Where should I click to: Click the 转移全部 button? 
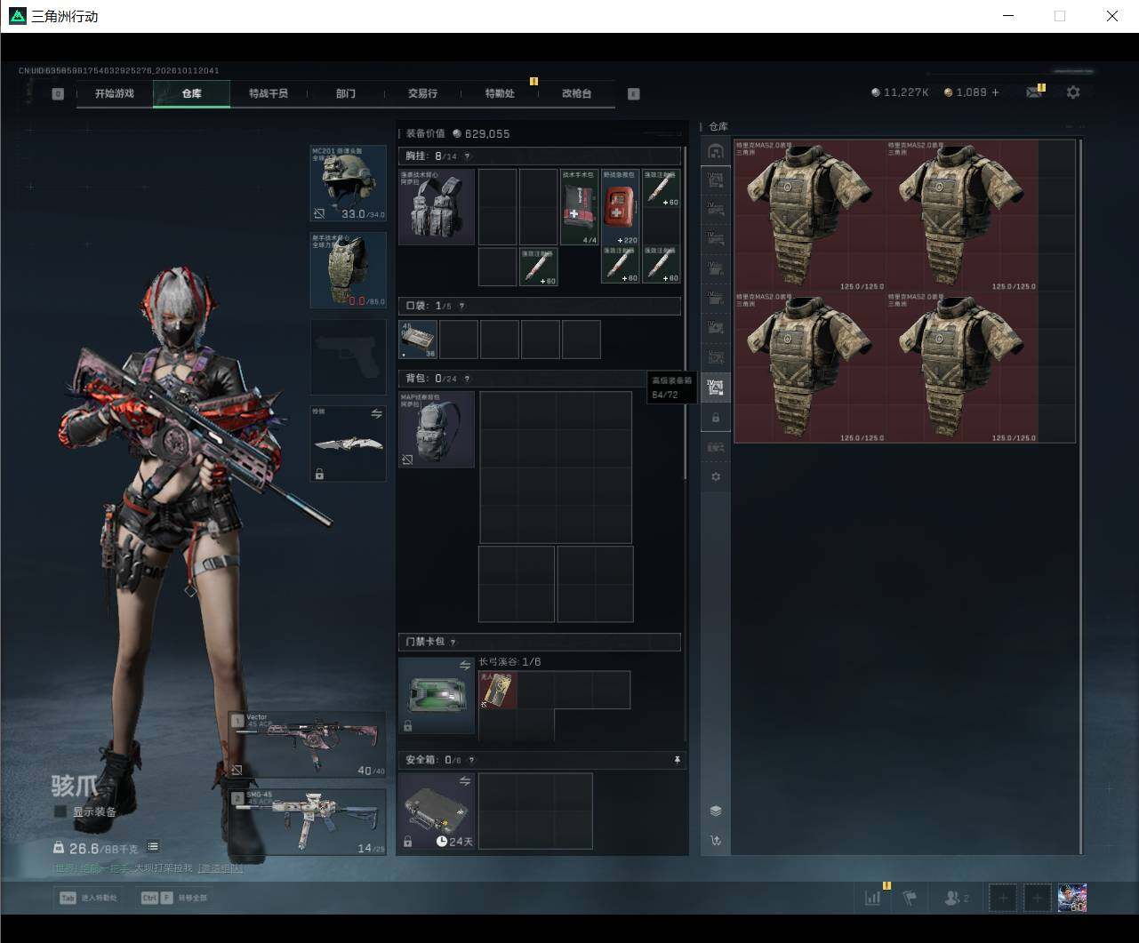coord(174,898)
